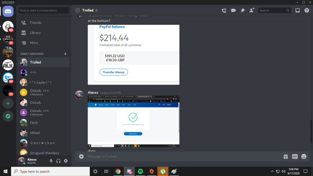
Task: Open the server with 21 notifications badge
Action: pyautogui.click(x=8, y=39)
